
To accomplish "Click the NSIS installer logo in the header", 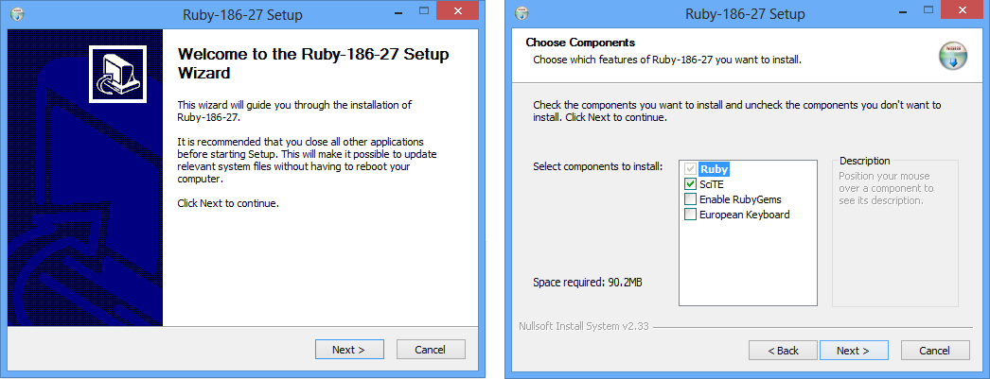I will [x=952, y=56].
